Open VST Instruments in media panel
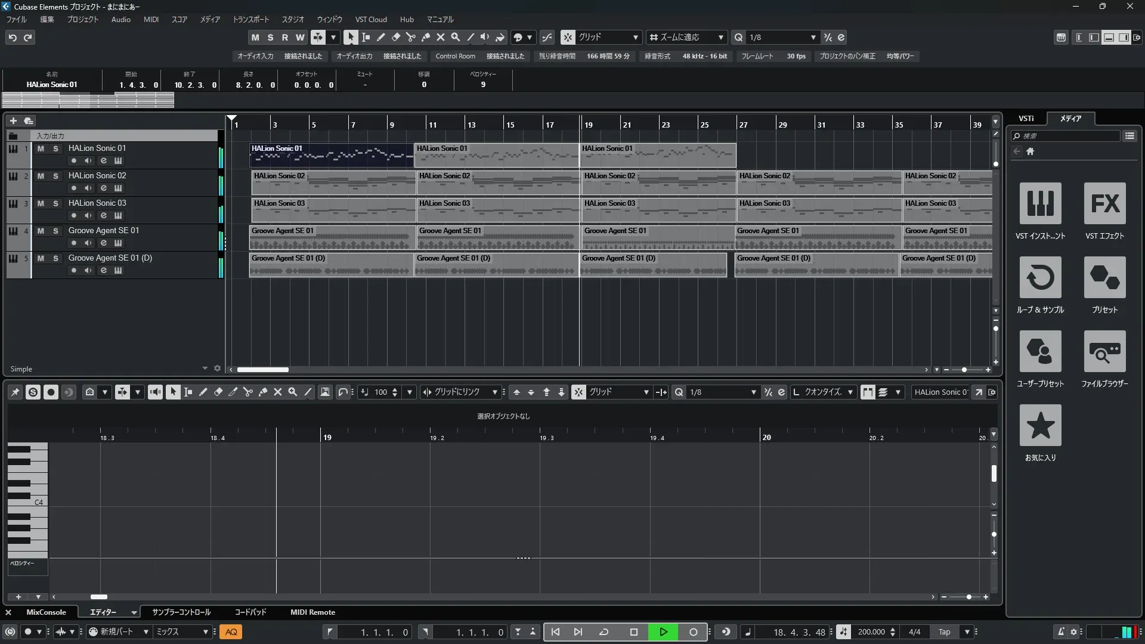Screen dimensions: 1145x644 [1040, 203]
